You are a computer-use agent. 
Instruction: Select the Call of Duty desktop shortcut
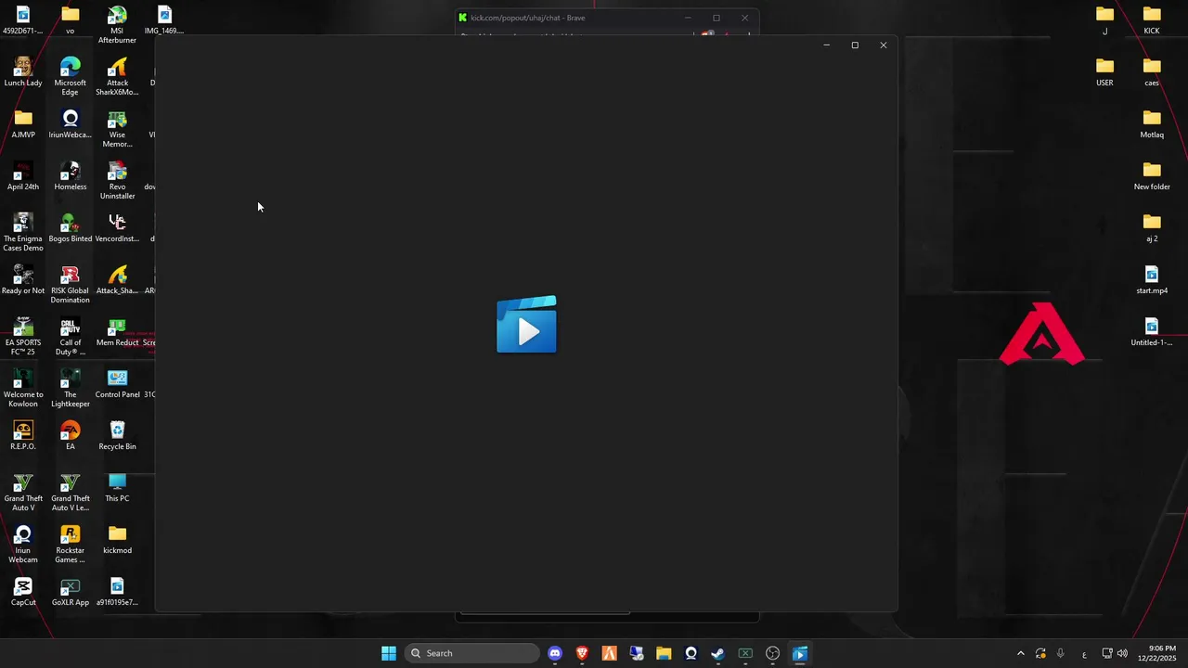[71, 337]
